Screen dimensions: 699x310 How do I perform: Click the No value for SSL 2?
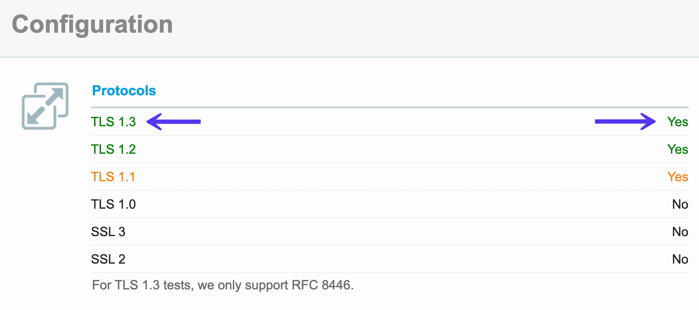coord(680,259)
